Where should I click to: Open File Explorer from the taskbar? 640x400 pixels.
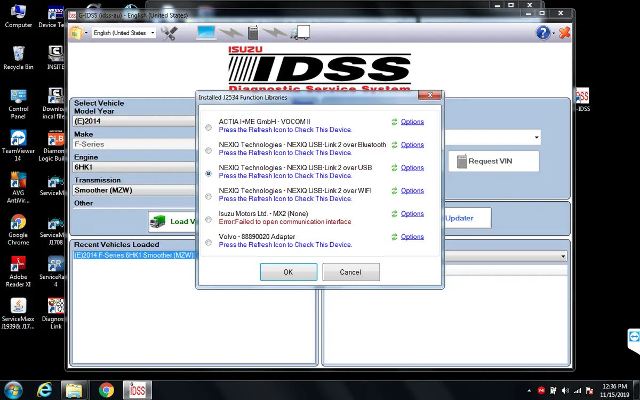pos(74,390)
